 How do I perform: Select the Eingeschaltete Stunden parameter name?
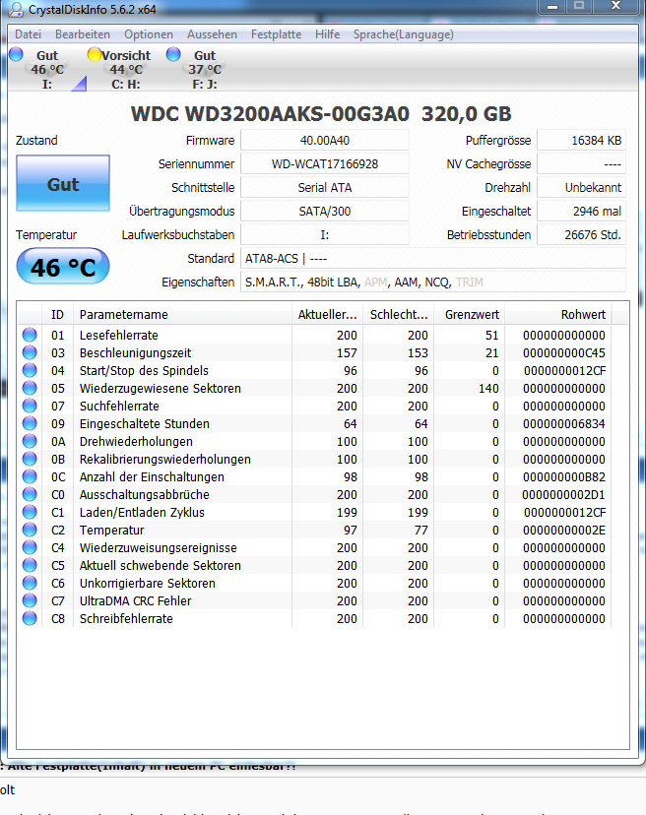click(145, 423)
